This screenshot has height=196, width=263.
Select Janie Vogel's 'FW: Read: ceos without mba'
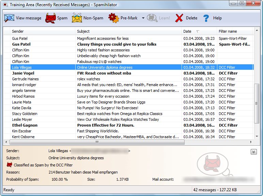pos(128,73)
